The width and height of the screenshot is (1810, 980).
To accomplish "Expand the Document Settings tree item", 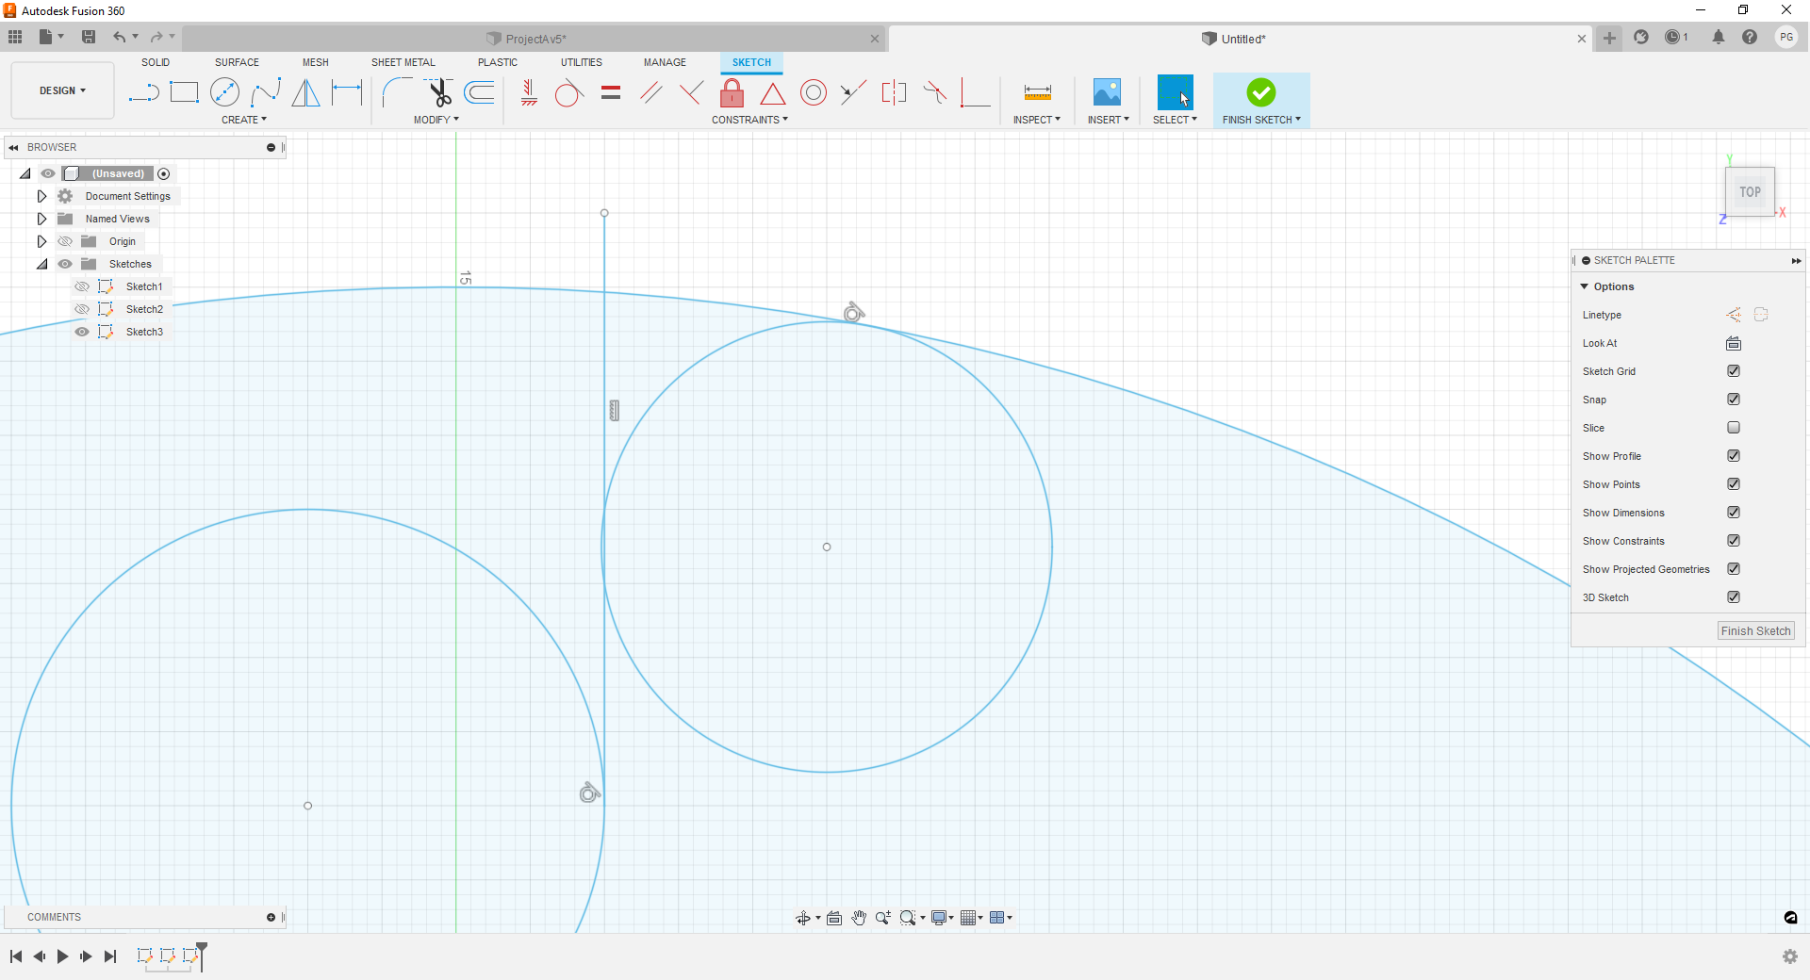I will click(41, 195).
